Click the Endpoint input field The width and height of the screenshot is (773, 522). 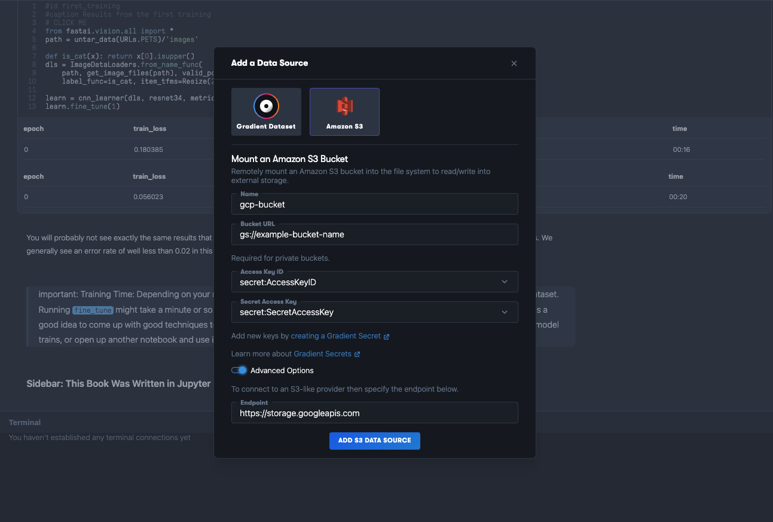374,413
